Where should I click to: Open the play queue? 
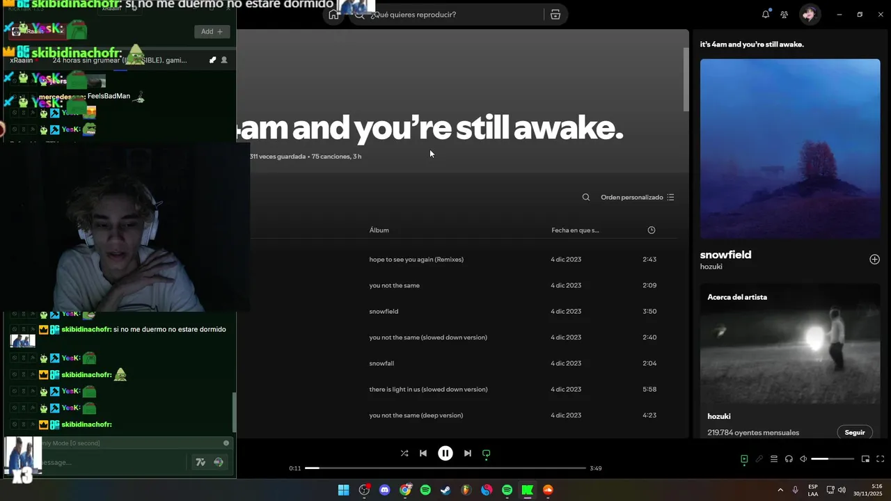[x=774, y=459]
